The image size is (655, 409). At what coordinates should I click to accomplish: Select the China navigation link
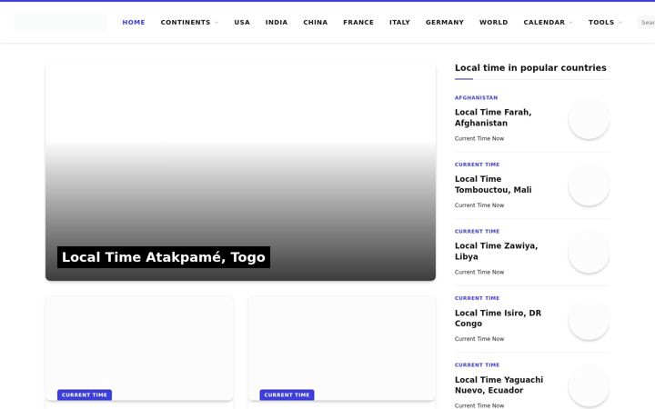pos(316,22)
